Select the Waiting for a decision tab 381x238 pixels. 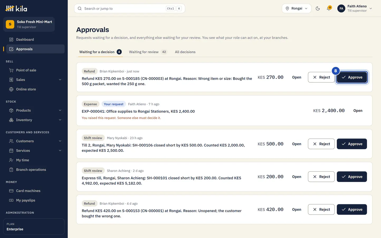point(101,52)
